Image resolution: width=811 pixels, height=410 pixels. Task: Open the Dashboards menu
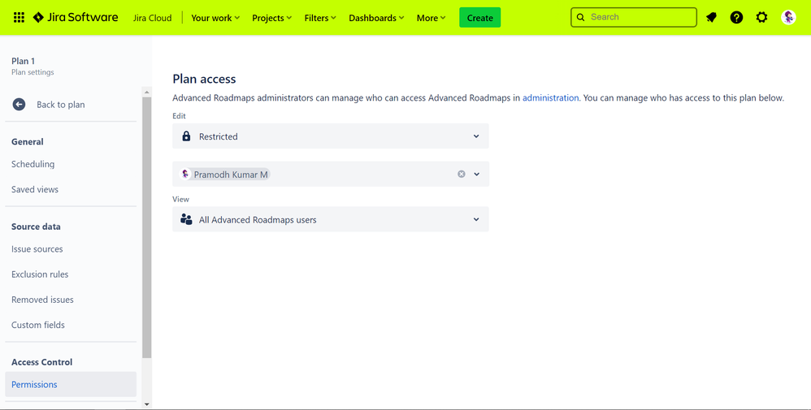376,18
